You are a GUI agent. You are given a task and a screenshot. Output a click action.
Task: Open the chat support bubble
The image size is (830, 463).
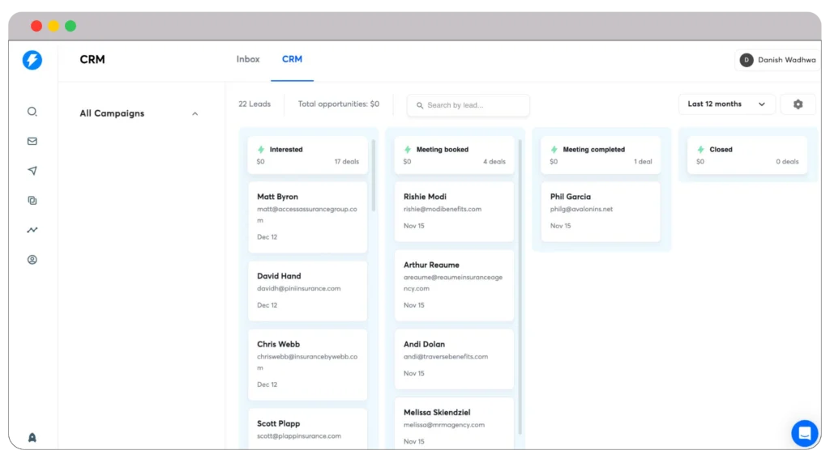(804, 433)
